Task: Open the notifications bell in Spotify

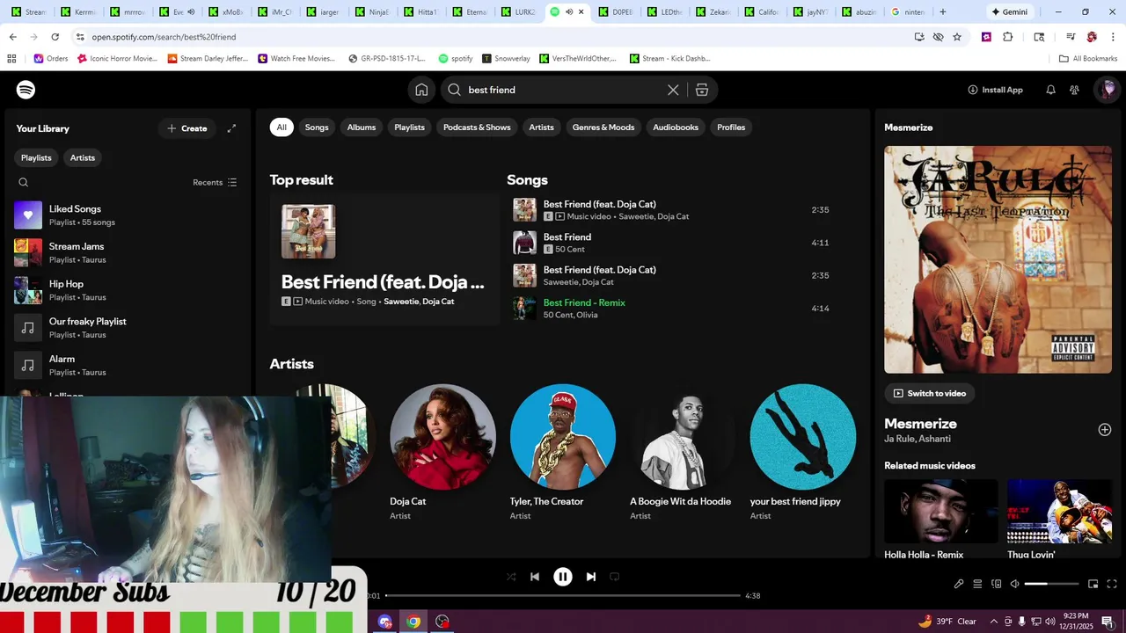Action: (x=1050, y=90)
